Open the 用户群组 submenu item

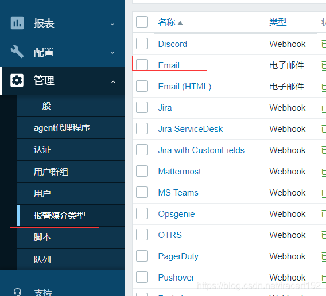71,172
